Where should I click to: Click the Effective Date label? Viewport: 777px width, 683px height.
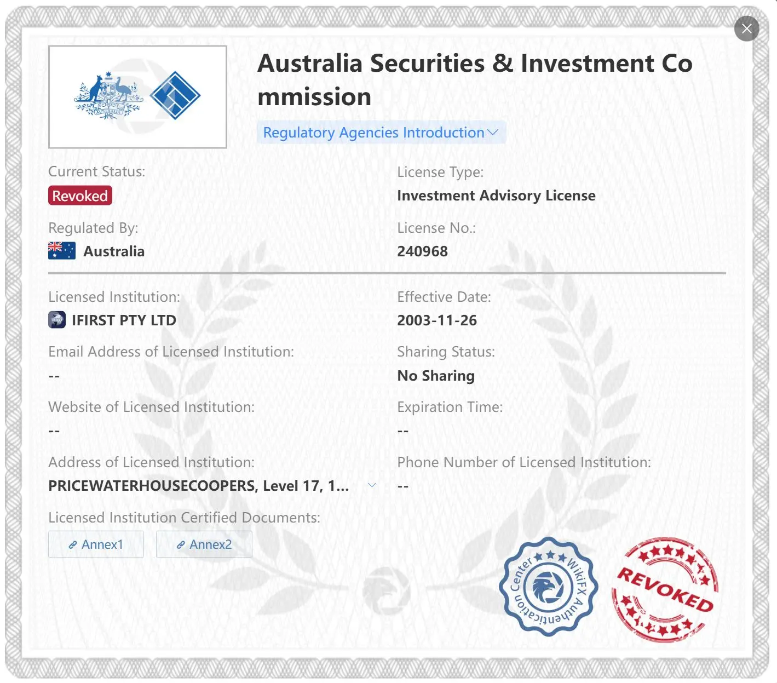coord(444,297)
